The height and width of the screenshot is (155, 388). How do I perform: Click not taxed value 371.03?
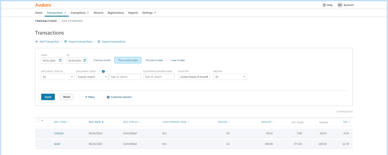tap(298, 144)
